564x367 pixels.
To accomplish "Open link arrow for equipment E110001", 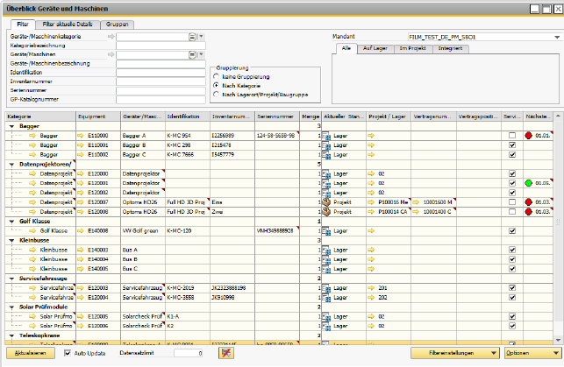I will [x=80, y=145].
